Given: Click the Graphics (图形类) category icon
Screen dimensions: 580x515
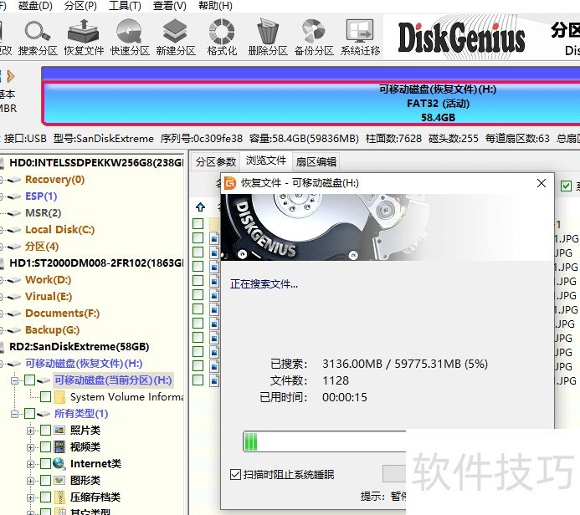Looking at the screenshot, I should coord(59,480).
